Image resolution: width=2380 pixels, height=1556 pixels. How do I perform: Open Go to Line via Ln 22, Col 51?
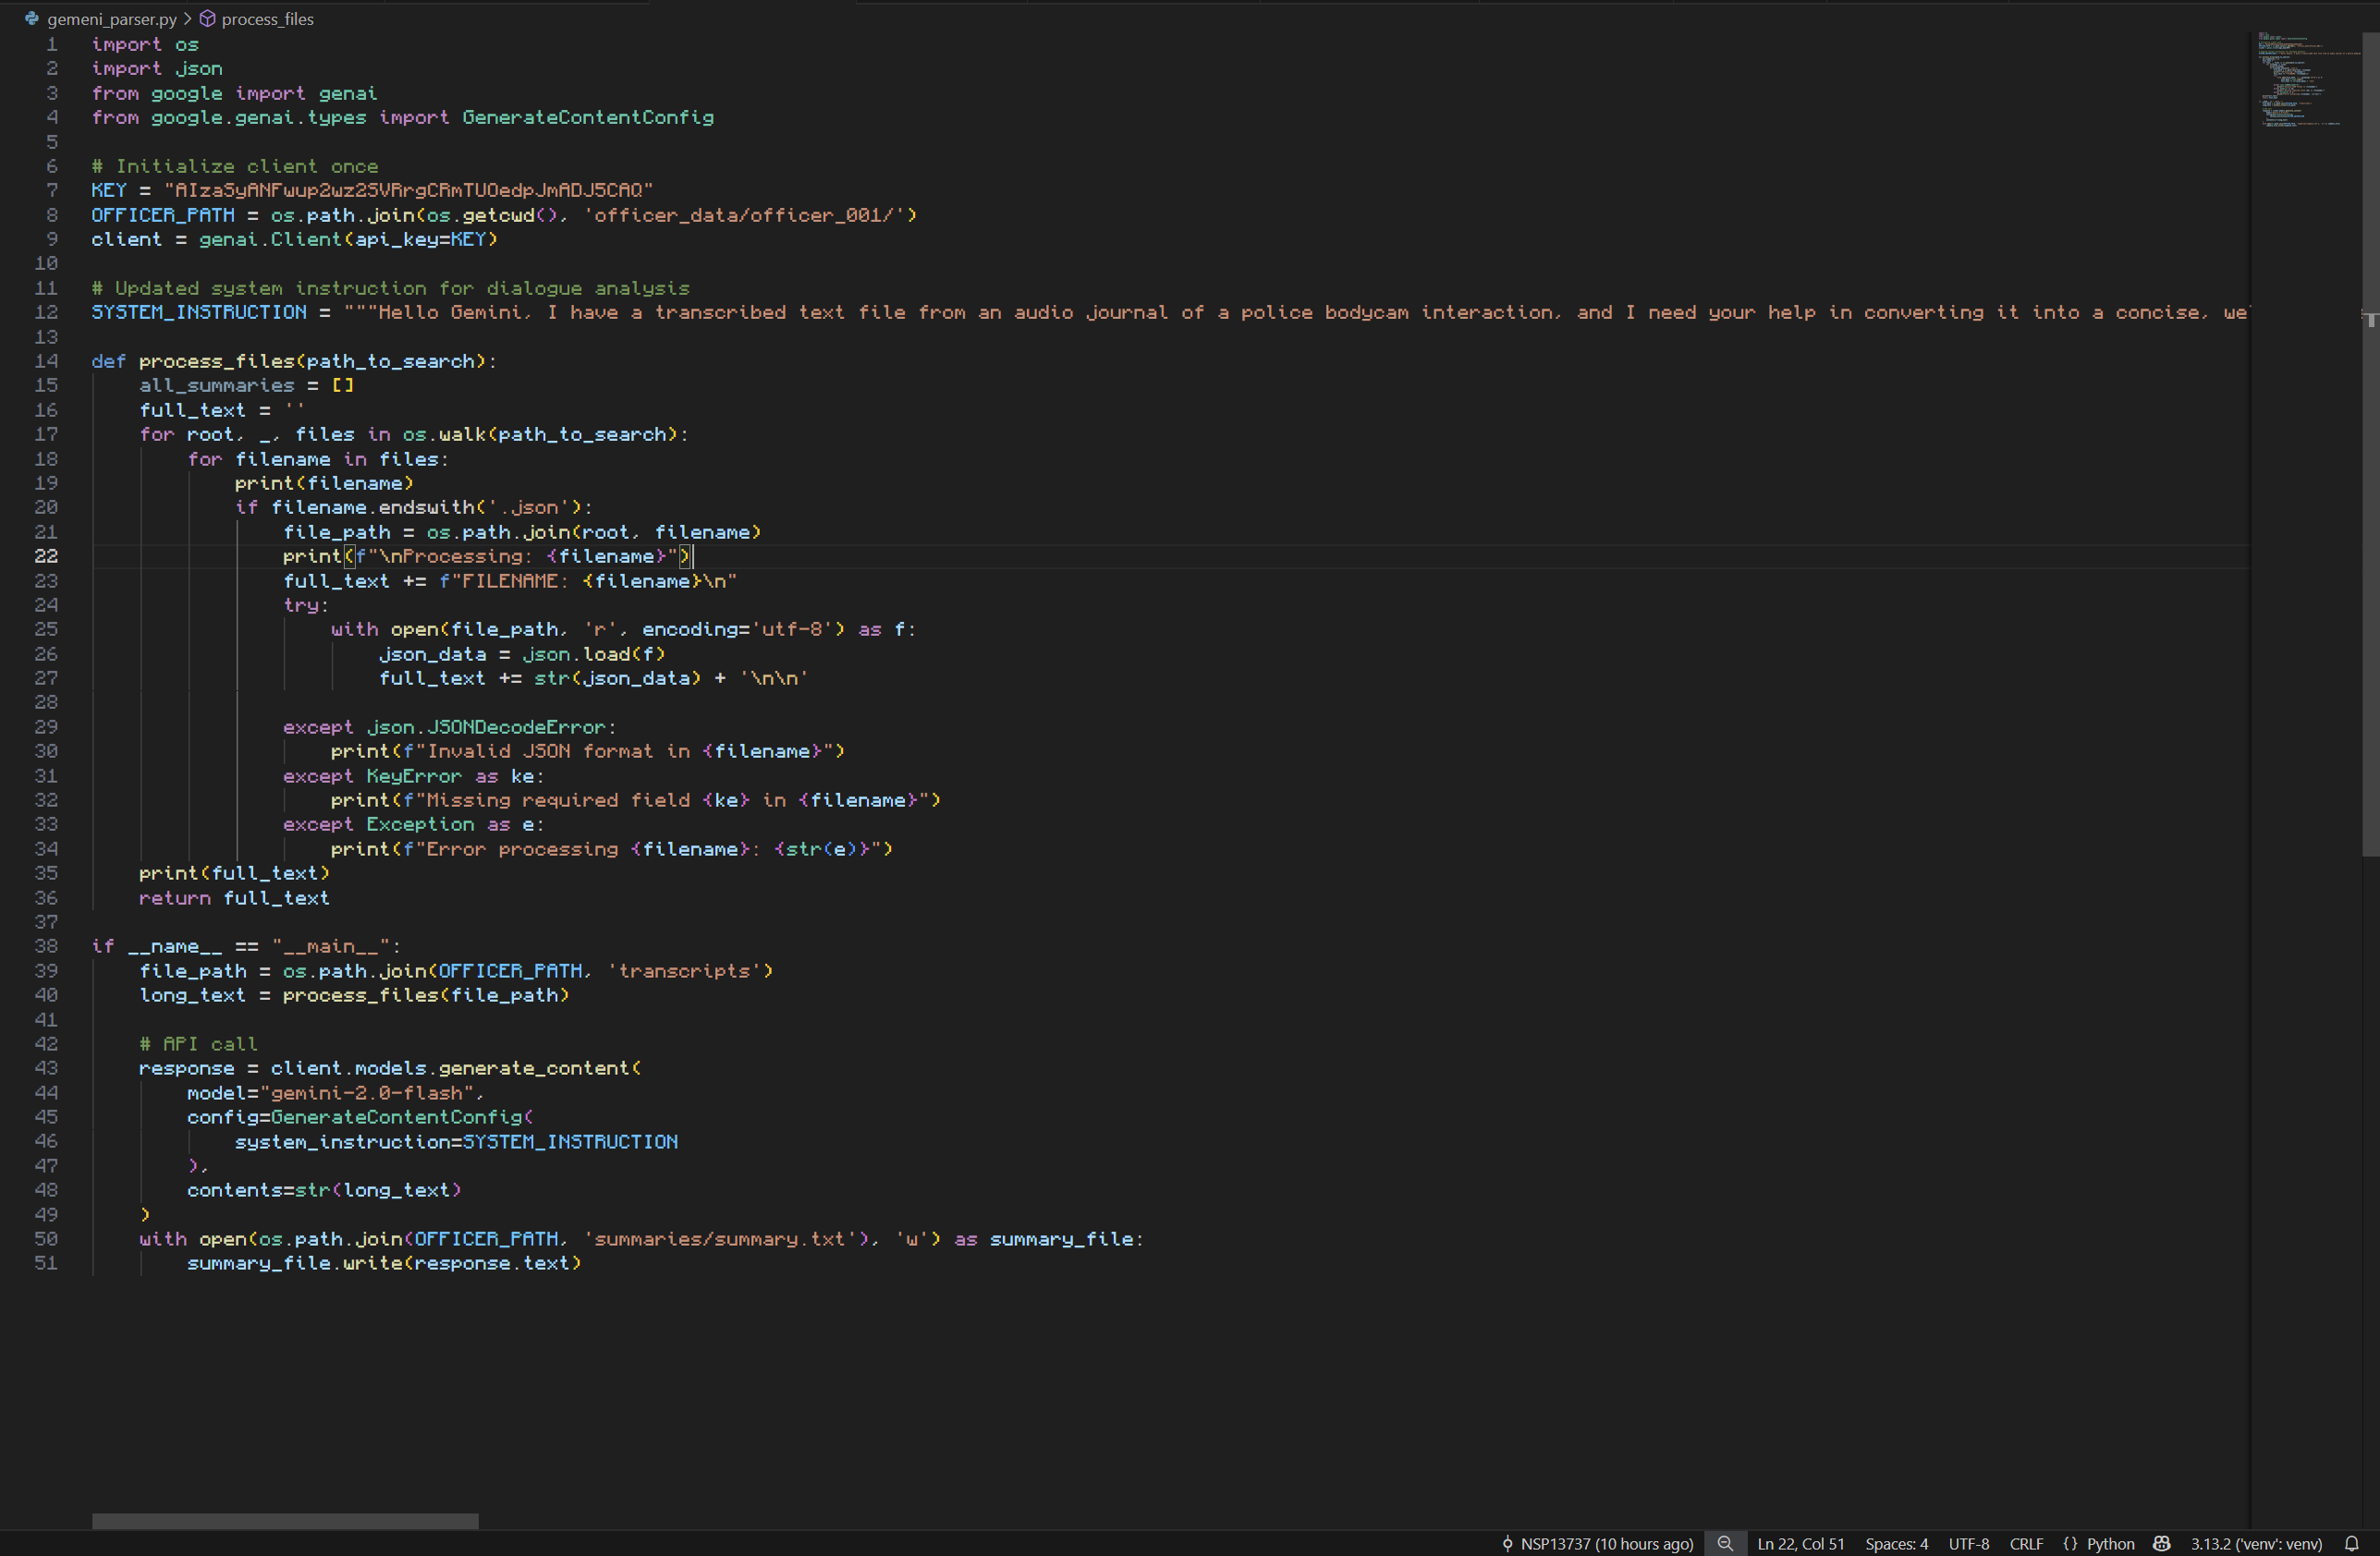coord(1800,1543)
